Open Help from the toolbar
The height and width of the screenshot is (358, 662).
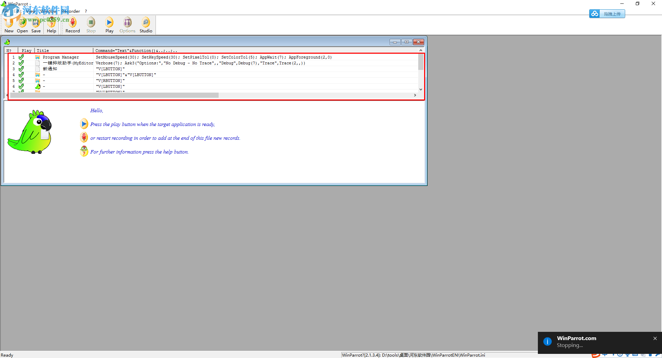coord(51,25)
